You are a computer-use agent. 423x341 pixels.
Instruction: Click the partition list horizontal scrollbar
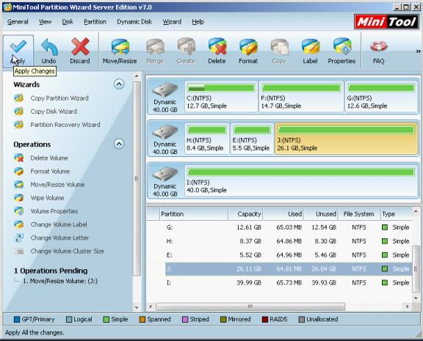click(x=250, y=307)
